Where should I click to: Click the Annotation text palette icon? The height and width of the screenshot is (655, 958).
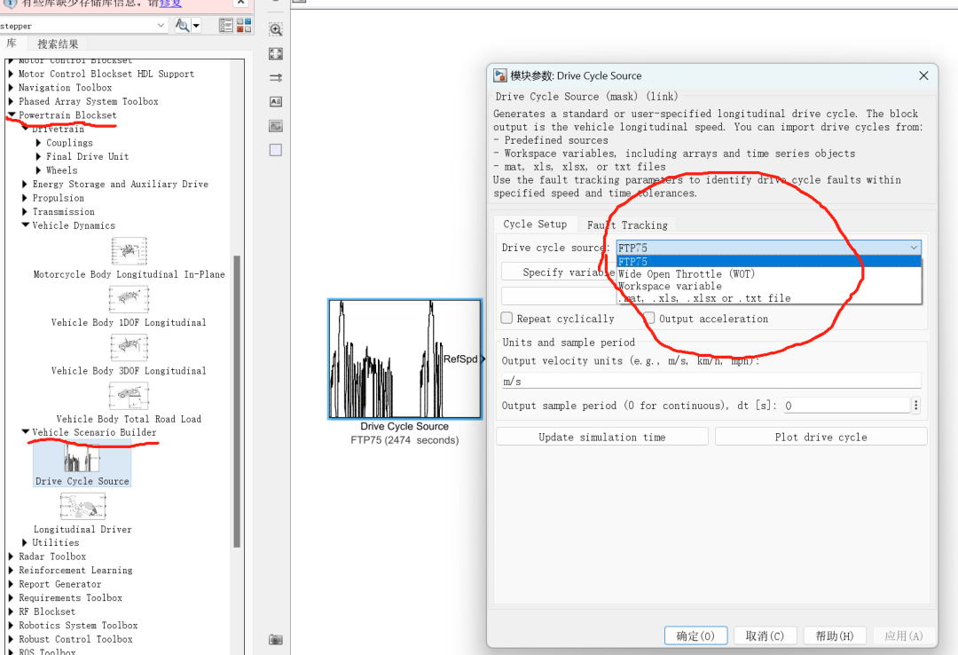point(276,101)
